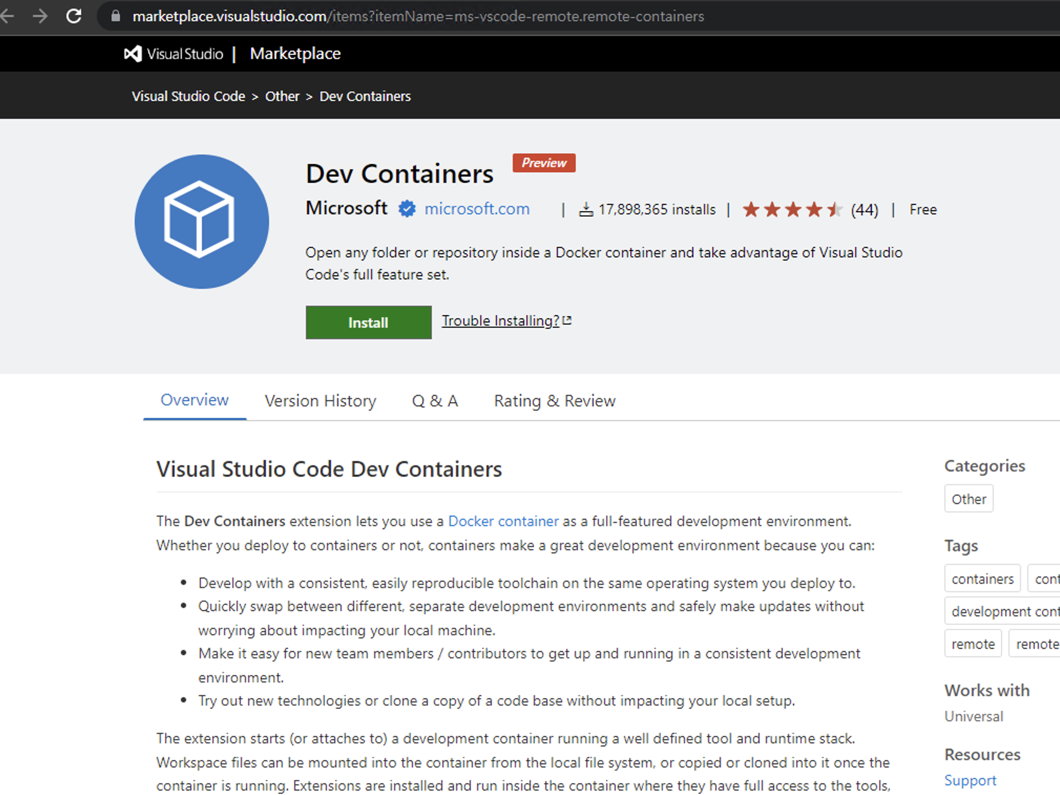The image size is (1060, 795).
Task: Click the browser reload icon
Action: 74,16
